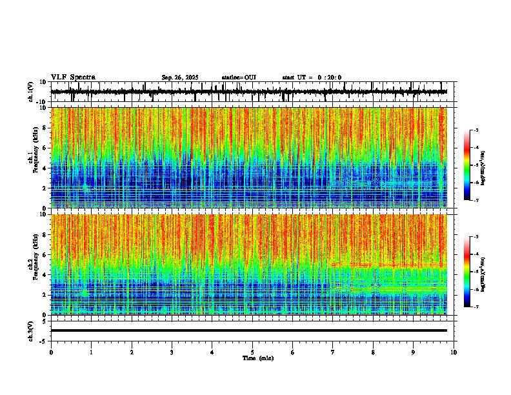Viewport: 511px width, 395px height.
Task: Click the "VLF Spectra" title text
Action: 73,77
